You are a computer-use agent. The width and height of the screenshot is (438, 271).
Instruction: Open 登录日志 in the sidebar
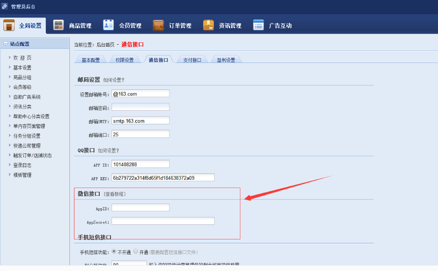pos(22,165)
